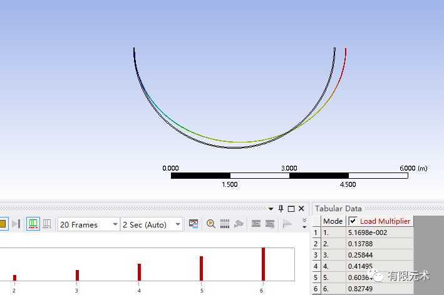Screen dimensions: 444x295
Task: Stop the animation with the stop button
Action: pyautogui.click(x=3, y=224)
